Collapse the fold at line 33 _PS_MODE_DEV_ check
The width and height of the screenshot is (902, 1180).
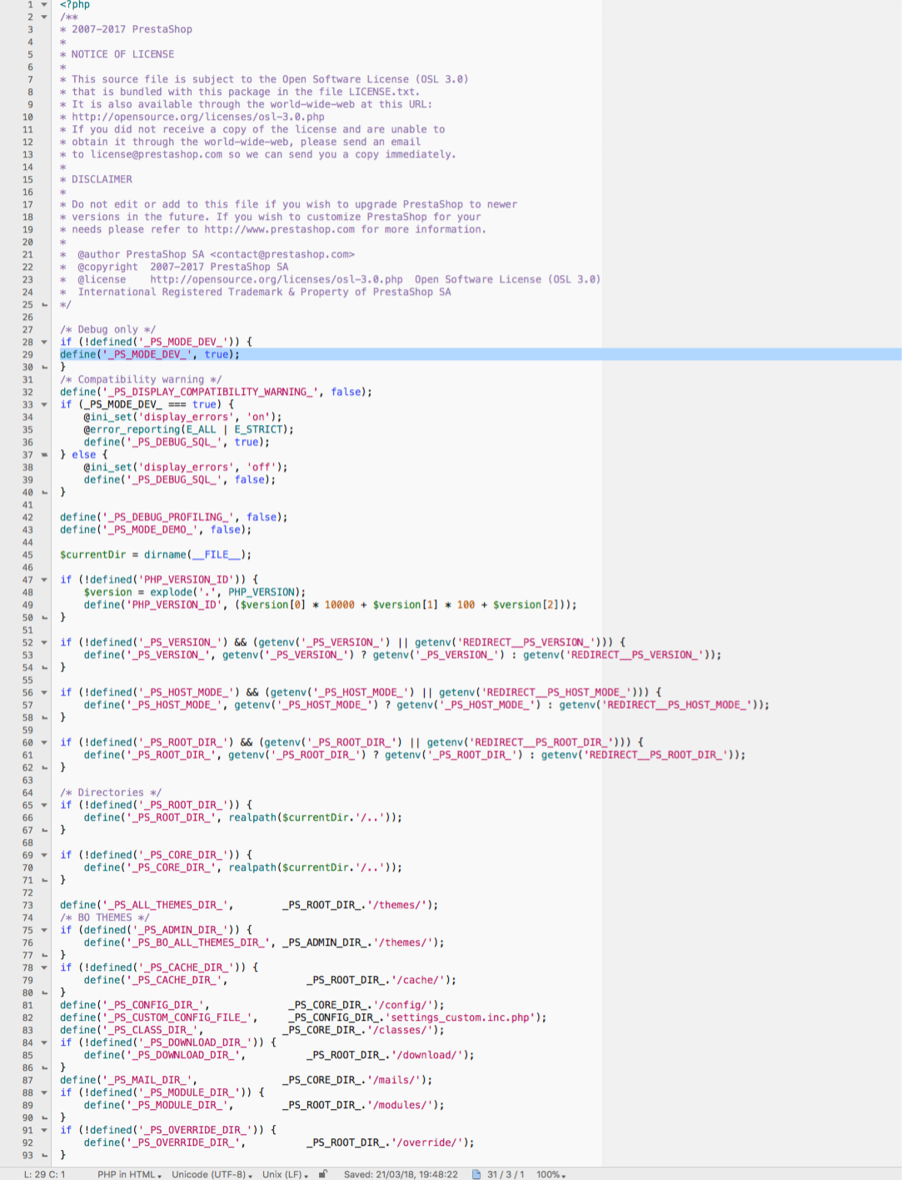click(44, 404)
